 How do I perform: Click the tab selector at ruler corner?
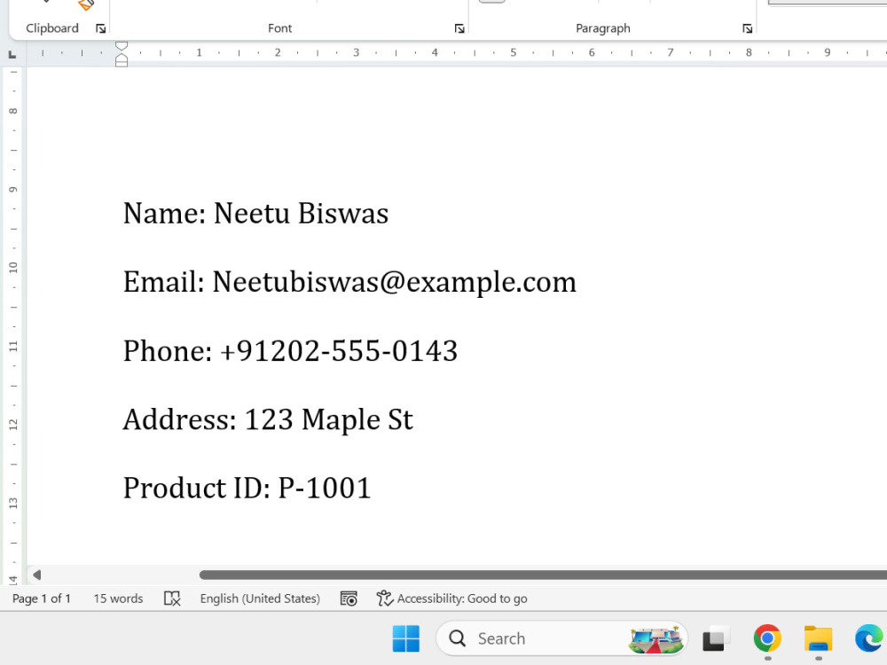12,54
